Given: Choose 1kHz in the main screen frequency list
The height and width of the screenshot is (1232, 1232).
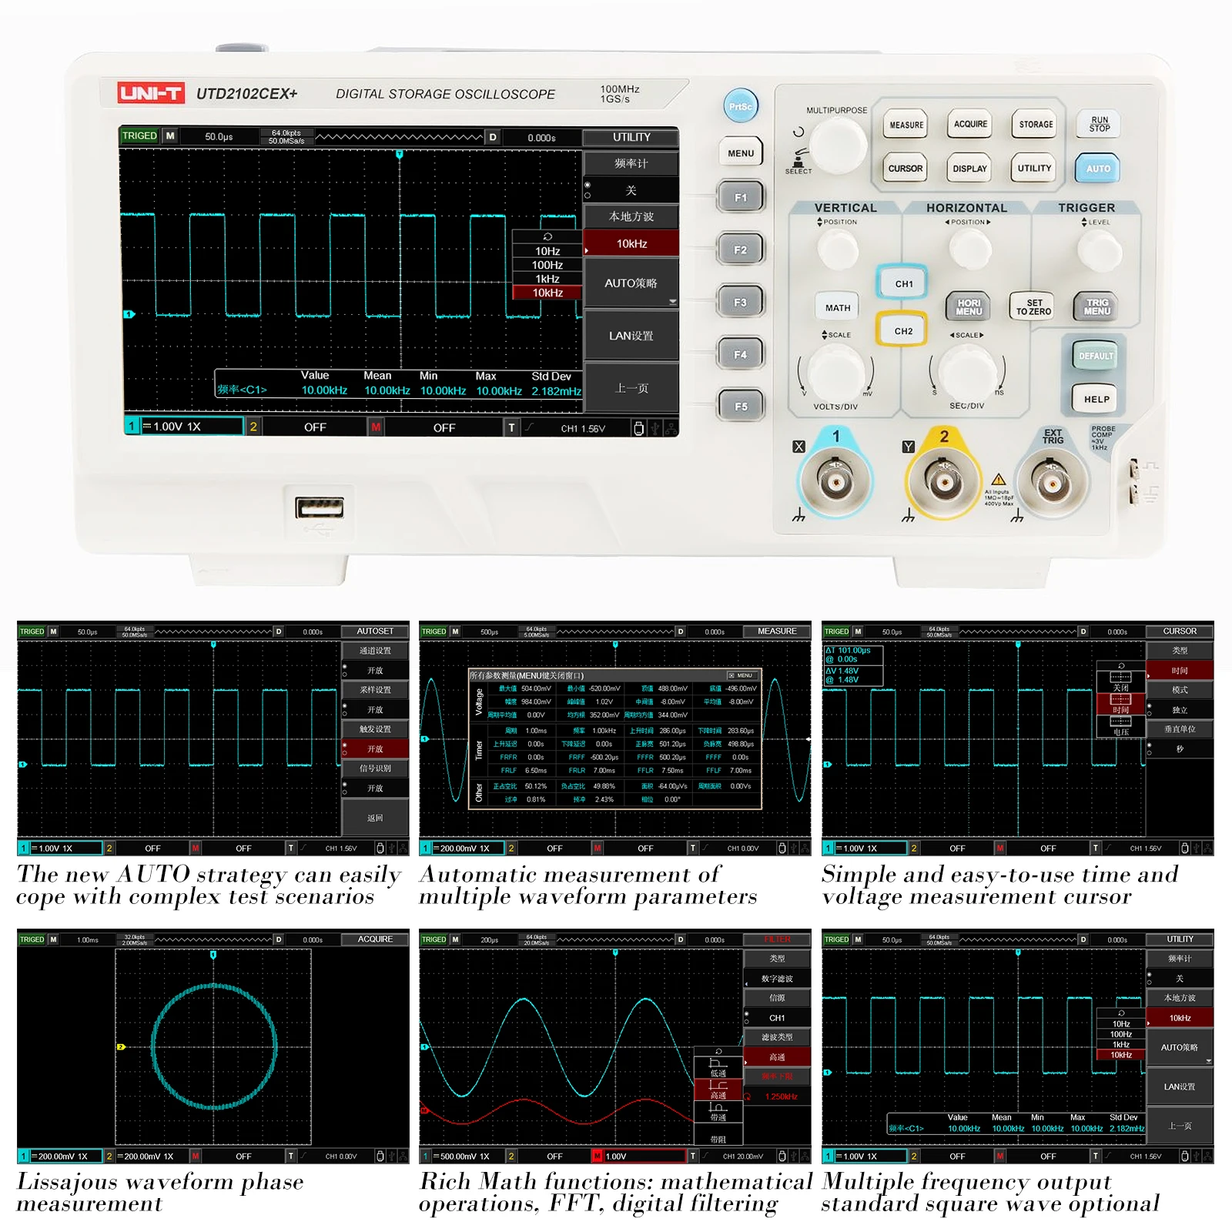Looking at the screenshot, I should [x=547, y=279].
